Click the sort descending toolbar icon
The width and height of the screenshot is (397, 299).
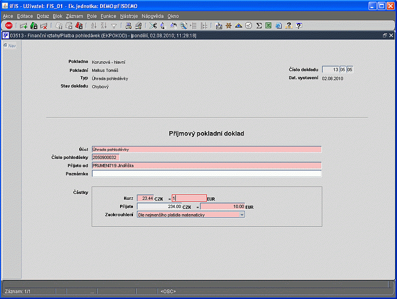(104, 25)
